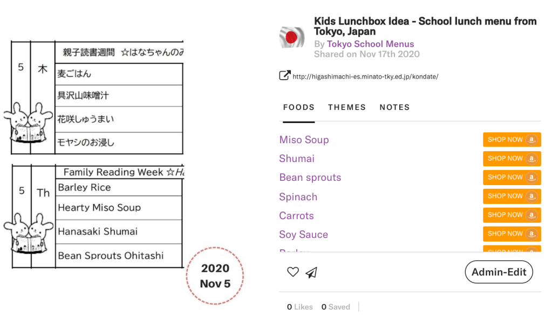The image size is (552, 324).
Task: Select the Foods tab
Action: point(298,107)
